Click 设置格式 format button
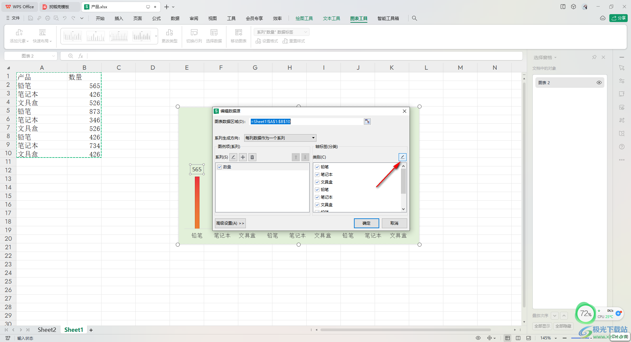 [267, 41]
